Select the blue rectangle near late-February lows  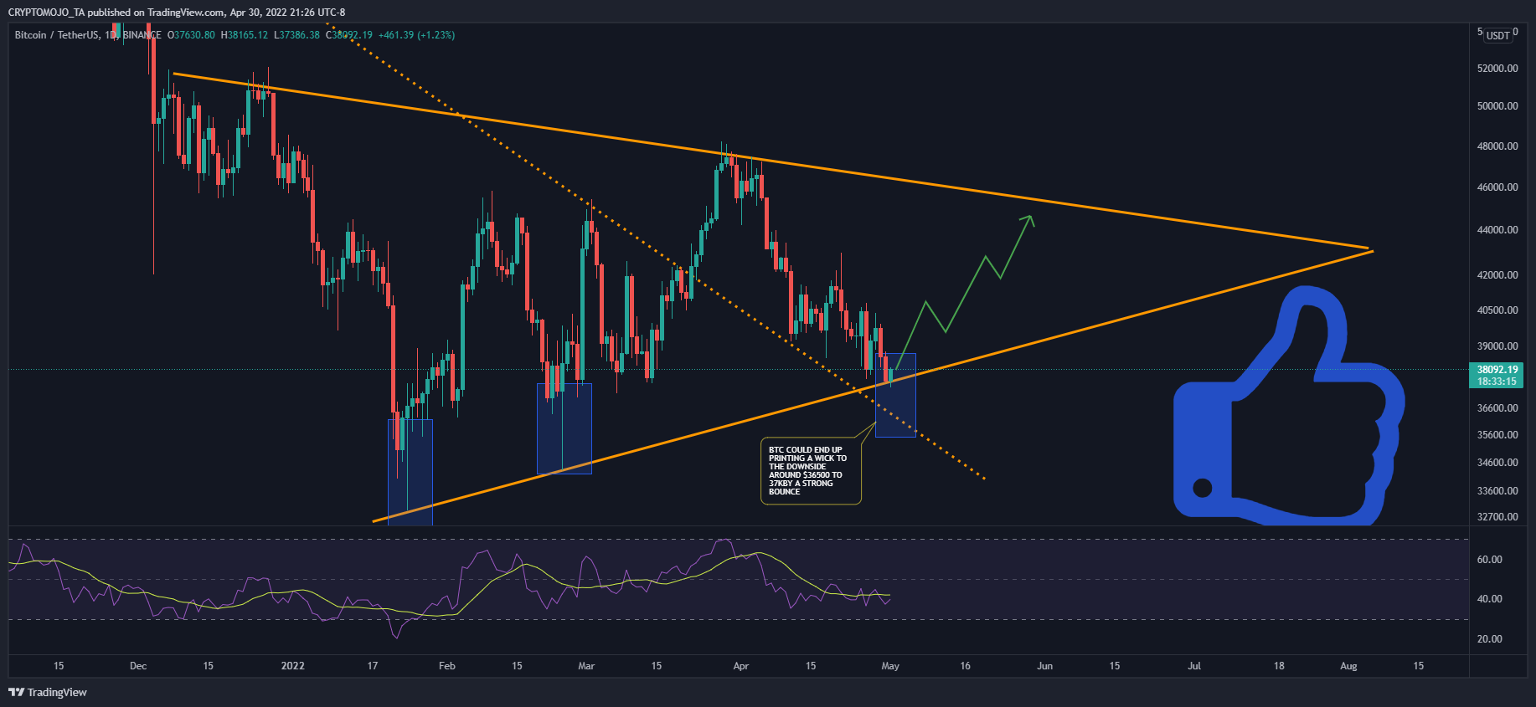coord(564,428)
